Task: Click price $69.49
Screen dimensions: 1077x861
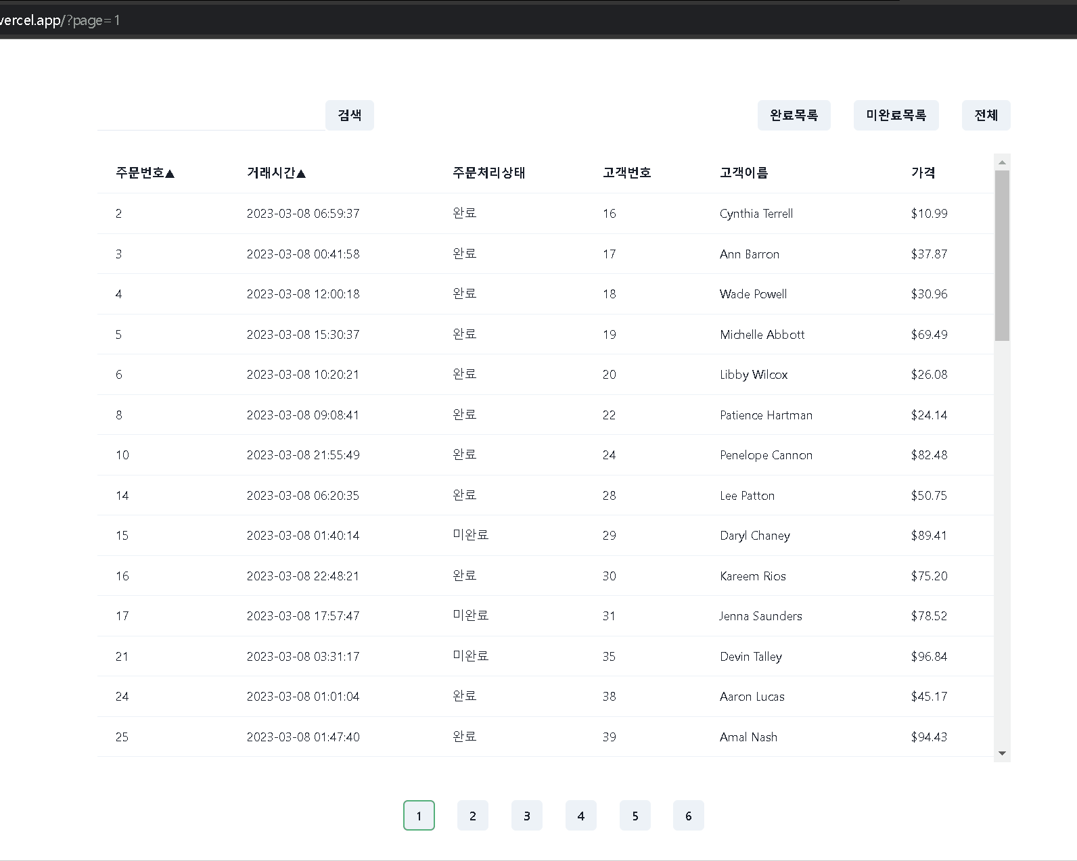Action: 929,335
